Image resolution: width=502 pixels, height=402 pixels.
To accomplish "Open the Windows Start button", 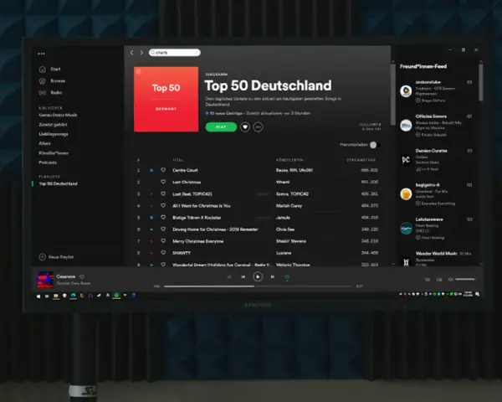I will (x=38, y=296).
